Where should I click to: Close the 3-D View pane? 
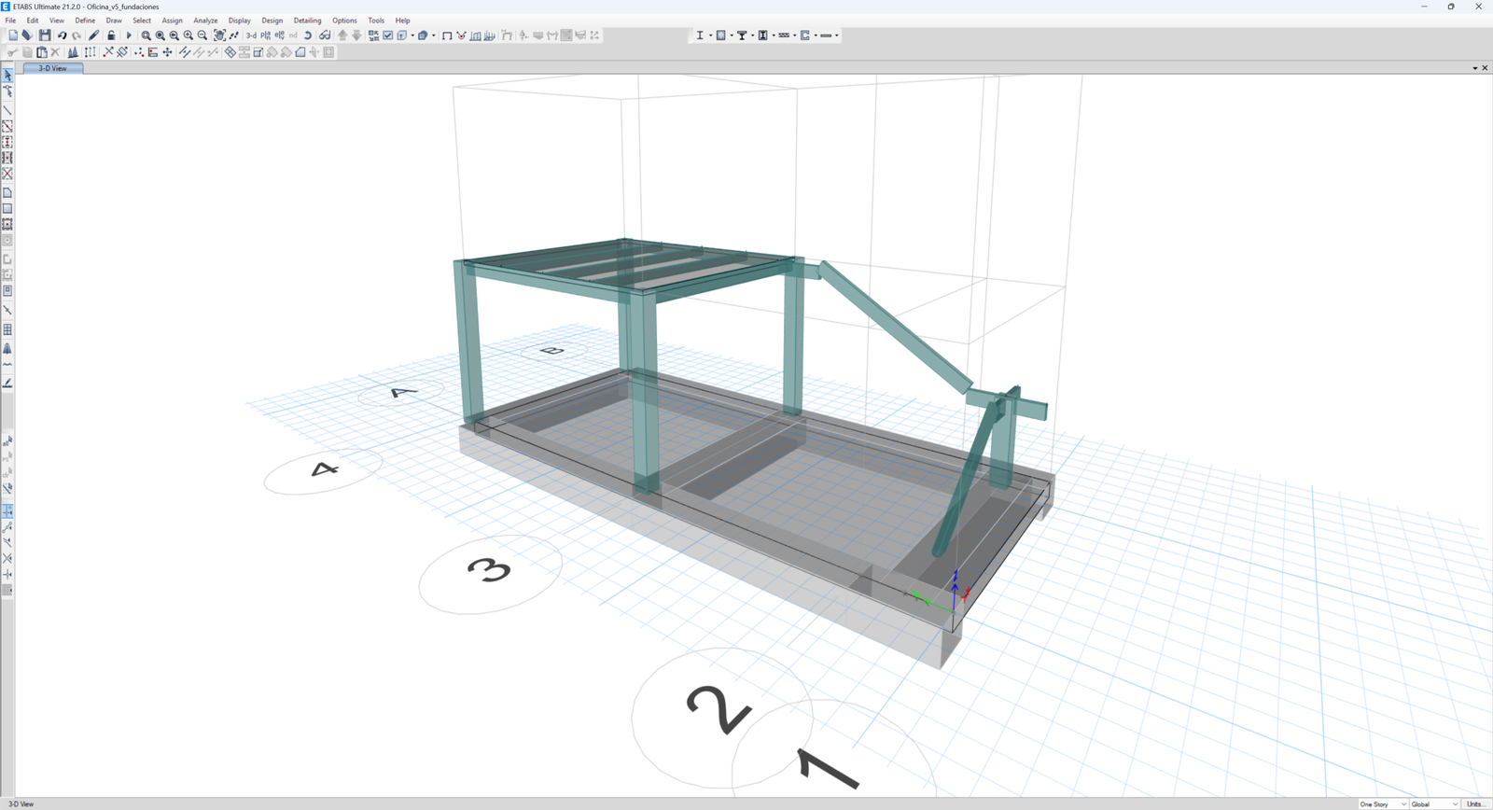pos(1486,68)
